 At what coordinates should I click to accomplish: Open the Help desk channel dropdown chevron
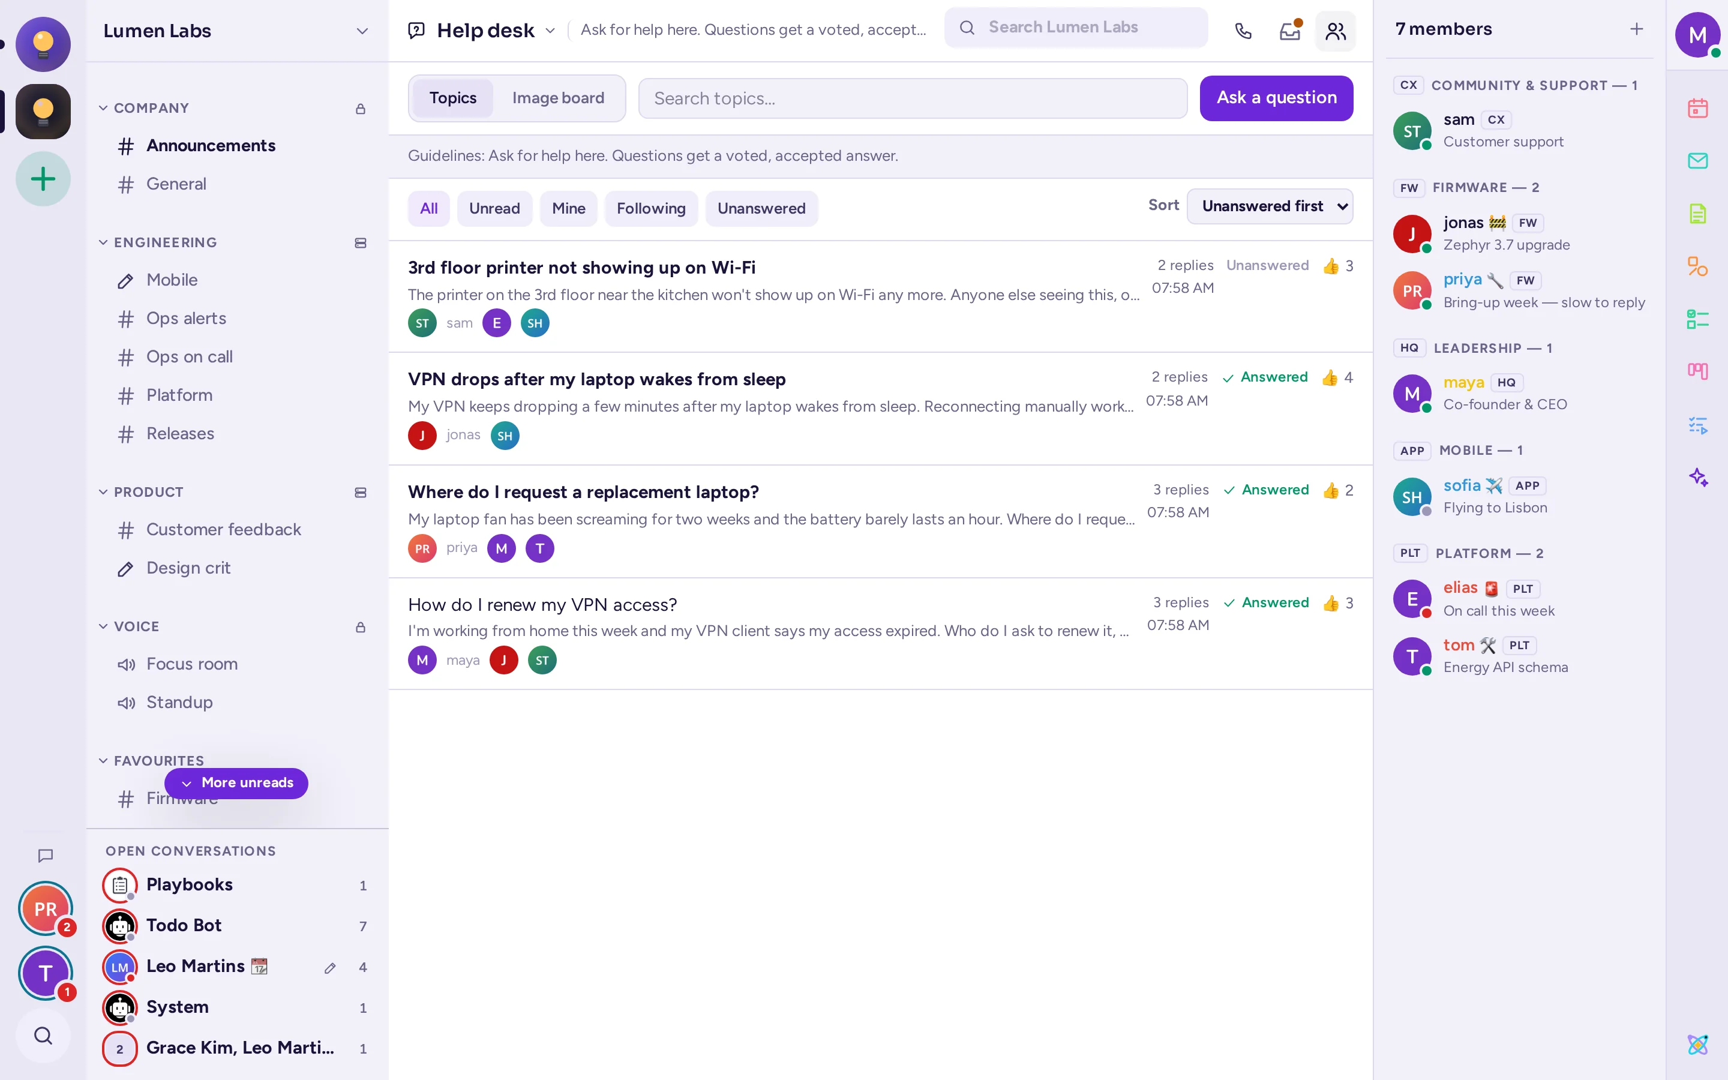[x=550, y=31]
